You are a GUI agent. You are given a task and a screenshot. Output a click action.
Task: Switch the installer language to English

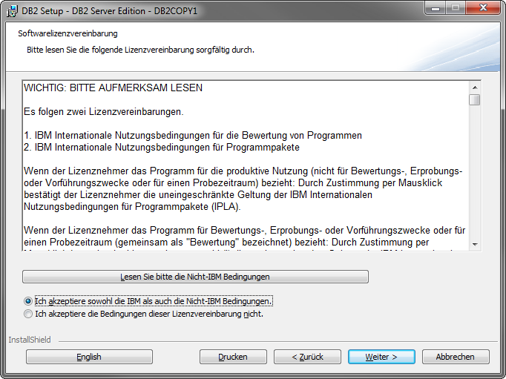(x=89, y=357)
